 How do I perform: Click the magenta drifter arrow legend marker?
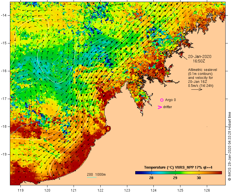coord(160,107)
